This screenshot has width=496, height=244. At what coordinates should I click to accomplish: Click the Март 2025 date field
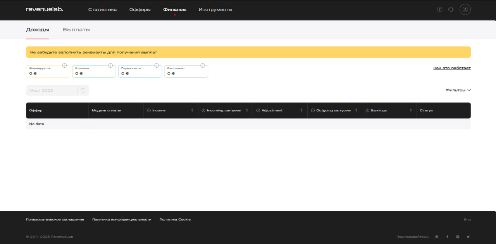coord(52,90)
